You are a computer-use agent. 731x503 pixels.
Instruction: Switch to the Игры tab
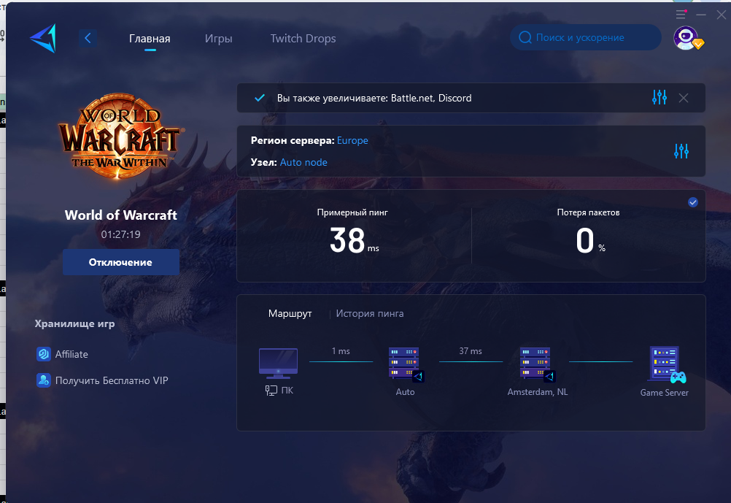tap(219, 38)
